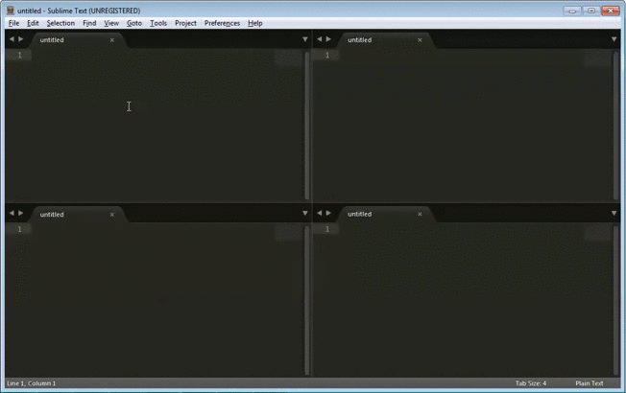This screenshot has height=393, width=626.
Task: Click previous-tab left arrow in bottom-left pane
Action: [12, 213]
